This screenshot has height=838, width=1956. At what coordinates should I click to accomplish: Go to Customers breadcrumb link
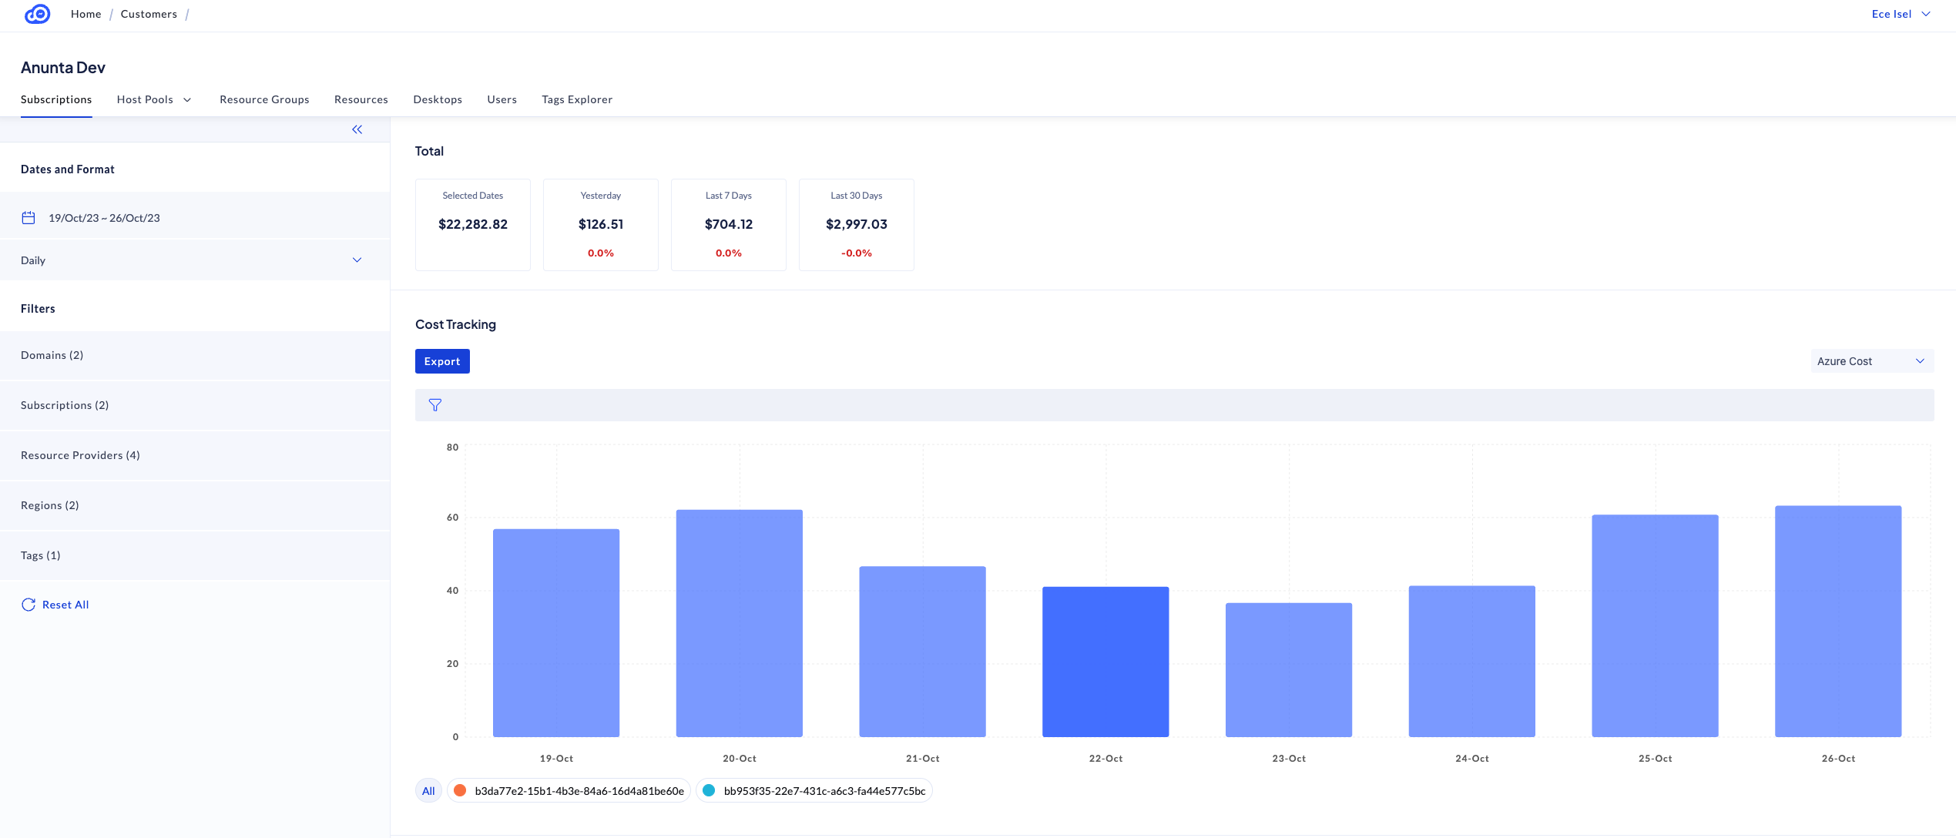pos(149,14)
